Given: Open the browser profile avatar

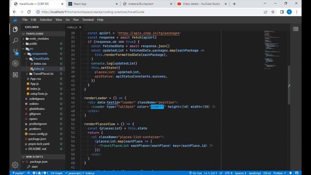Looking at the screenshot, I should (290, 12).
